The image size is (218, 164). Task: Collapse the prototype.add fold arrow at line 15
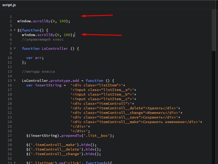click(15, 80)
